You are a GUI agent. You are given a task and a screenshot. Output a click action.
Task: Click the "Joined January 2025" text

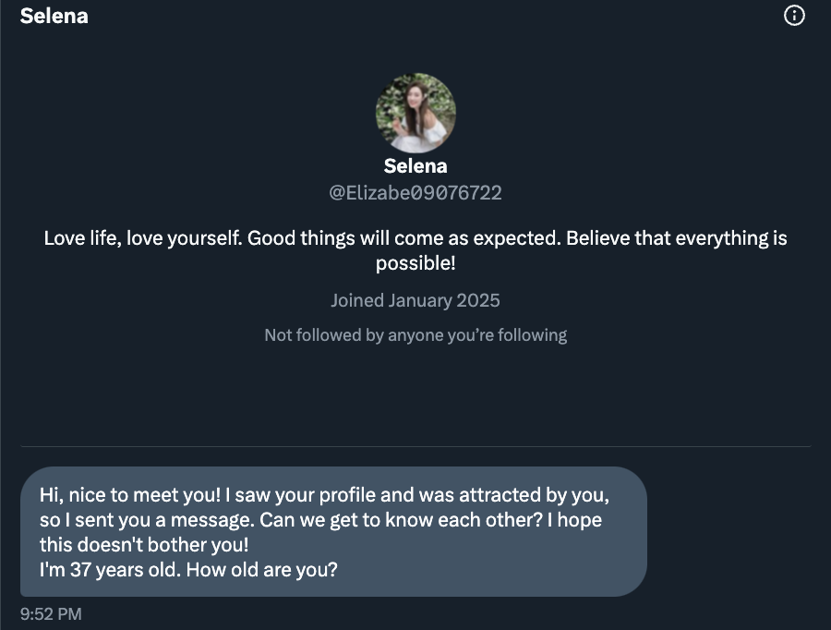[x=415, y=300]
